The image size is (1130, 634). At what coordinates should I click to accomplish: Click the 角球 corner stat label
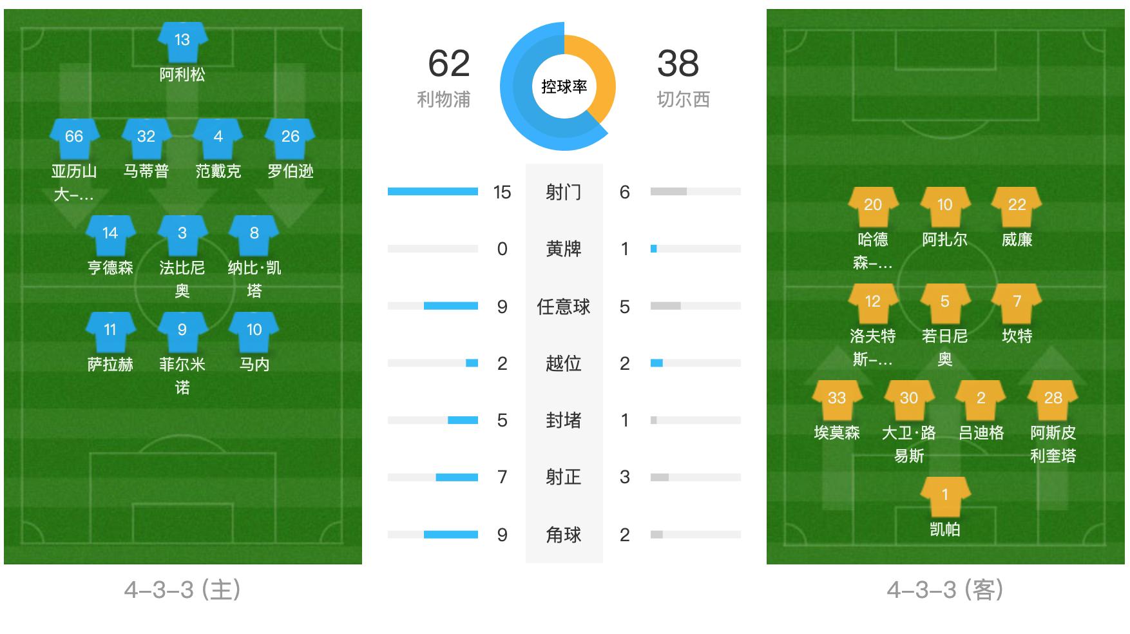564,535
